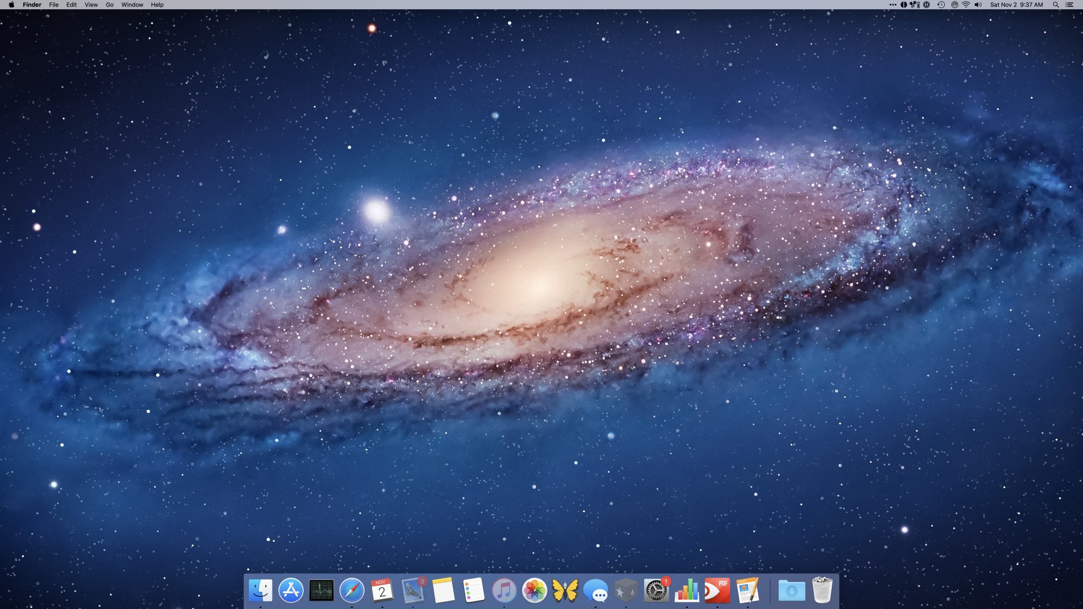This screenshot has width=1083, height=609.
Task: Open the volume control in the menu bar
Action: coord(978,4)
